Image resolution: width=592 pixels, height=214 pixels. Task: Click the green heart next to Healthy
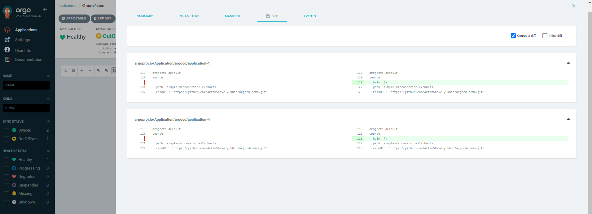(x=63, y=37)
